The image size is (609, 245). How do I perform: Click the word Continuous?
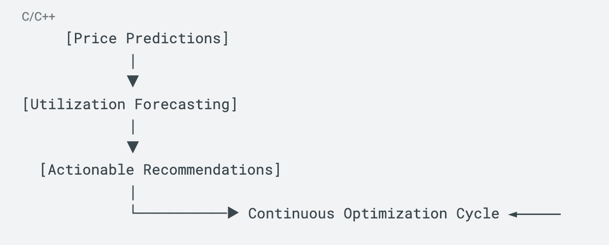click(291, 214)
